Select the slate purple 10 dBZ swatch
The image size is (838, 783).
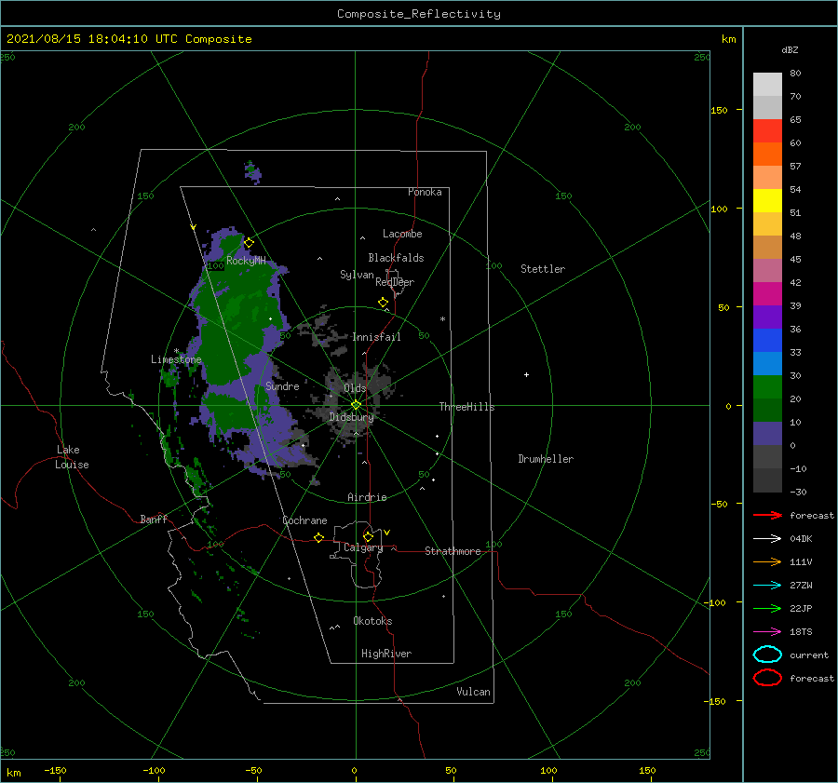[767, 434]
